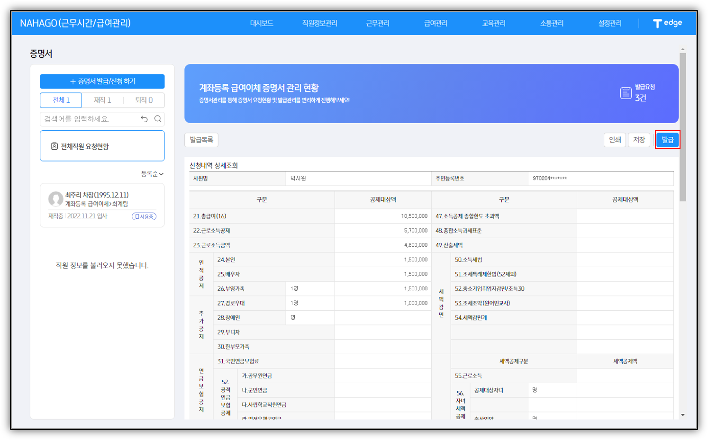This screenshot has width=708, height=440.
Task: Click the 22.근로소득공제 row label
Action: 211,231
